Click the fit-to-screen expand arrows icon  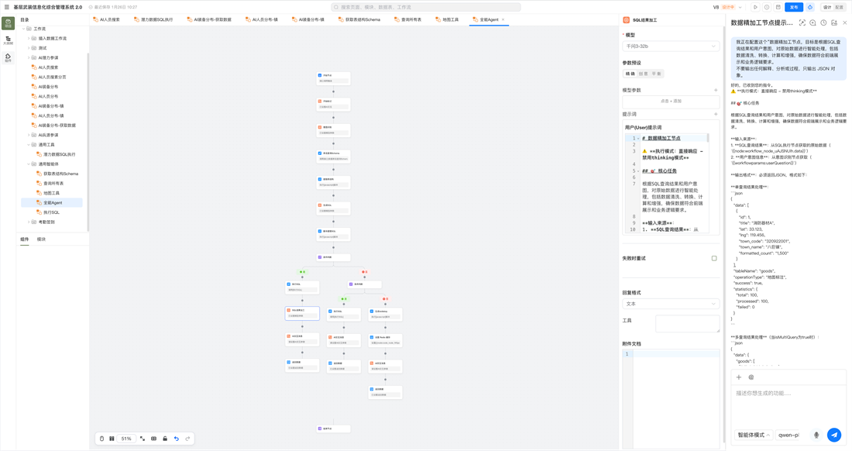tap(143, 439)
